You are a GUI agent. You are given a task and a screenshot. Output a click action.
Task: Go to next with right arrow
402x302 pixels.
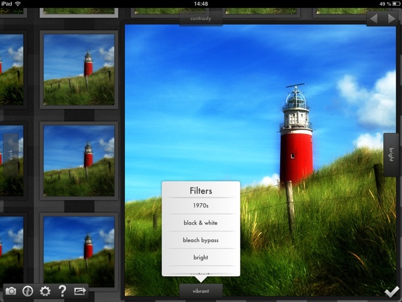[391, 19]
